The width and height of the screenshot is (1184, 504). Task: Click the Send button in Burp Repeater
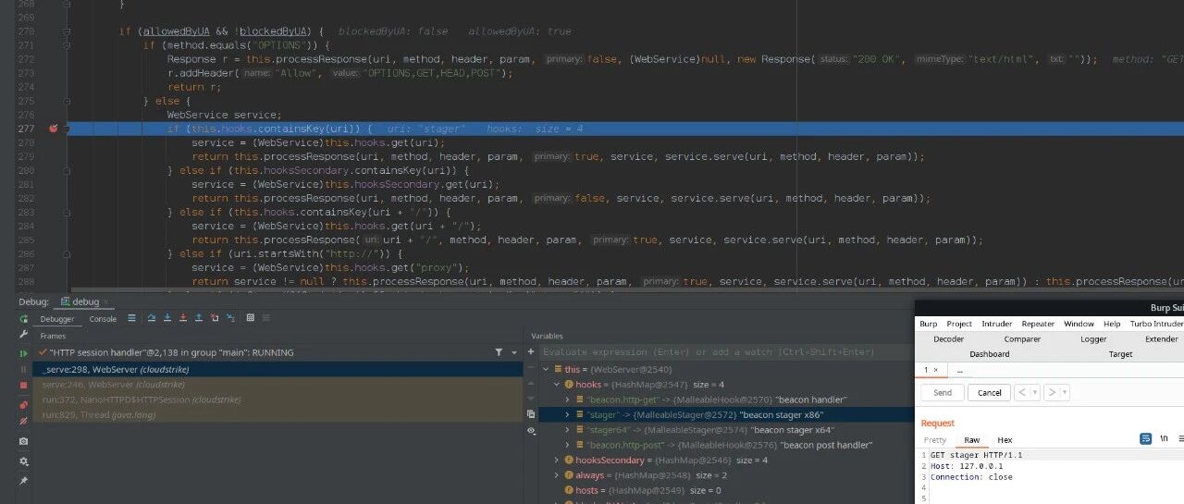(942, 392)
